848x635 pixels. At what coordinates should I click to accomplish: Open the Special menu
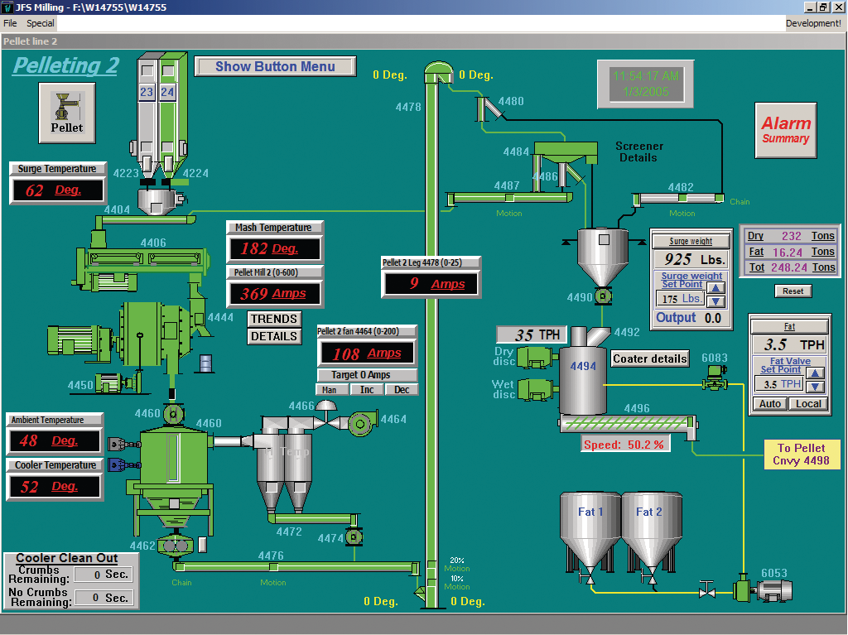click(40, 23)
